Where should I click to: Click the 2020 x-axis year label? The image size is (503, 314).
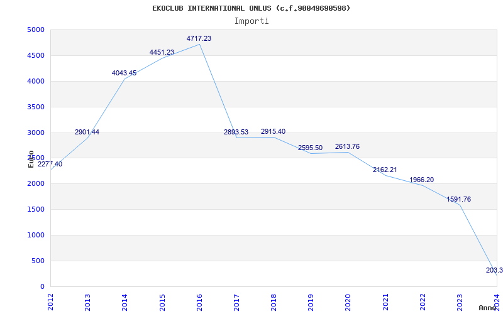tap(348, 302)
